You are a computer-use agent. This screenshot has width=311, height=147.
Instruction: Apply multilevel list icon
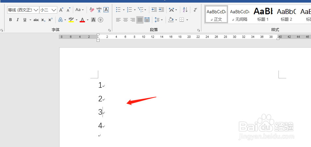click(141, 10)
